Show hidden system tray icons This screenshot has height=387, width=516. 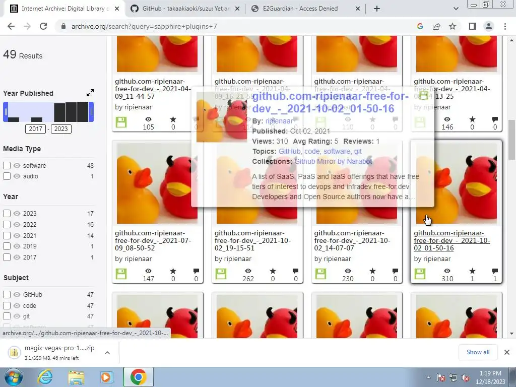428,377
